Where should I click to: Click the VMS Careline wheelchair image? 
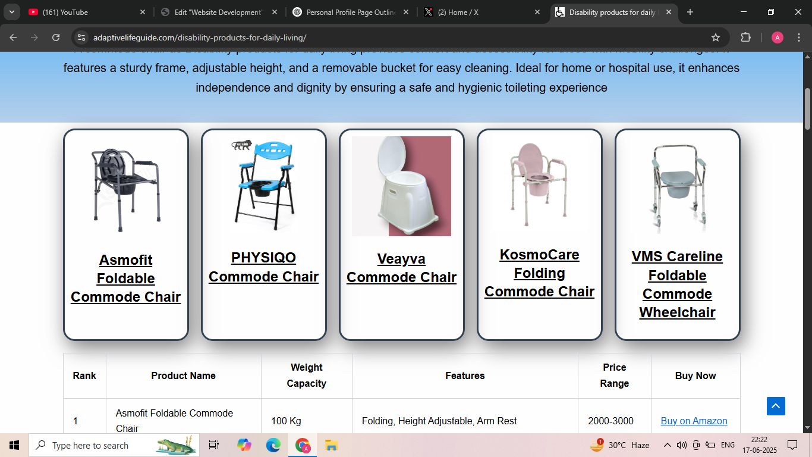click(677, 188)
